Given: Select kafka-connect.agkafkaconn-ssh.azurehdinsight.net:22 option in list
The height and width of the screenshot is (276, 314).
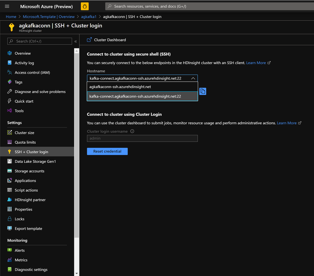Looking at the screenshot, I should [x=142, y=96].
